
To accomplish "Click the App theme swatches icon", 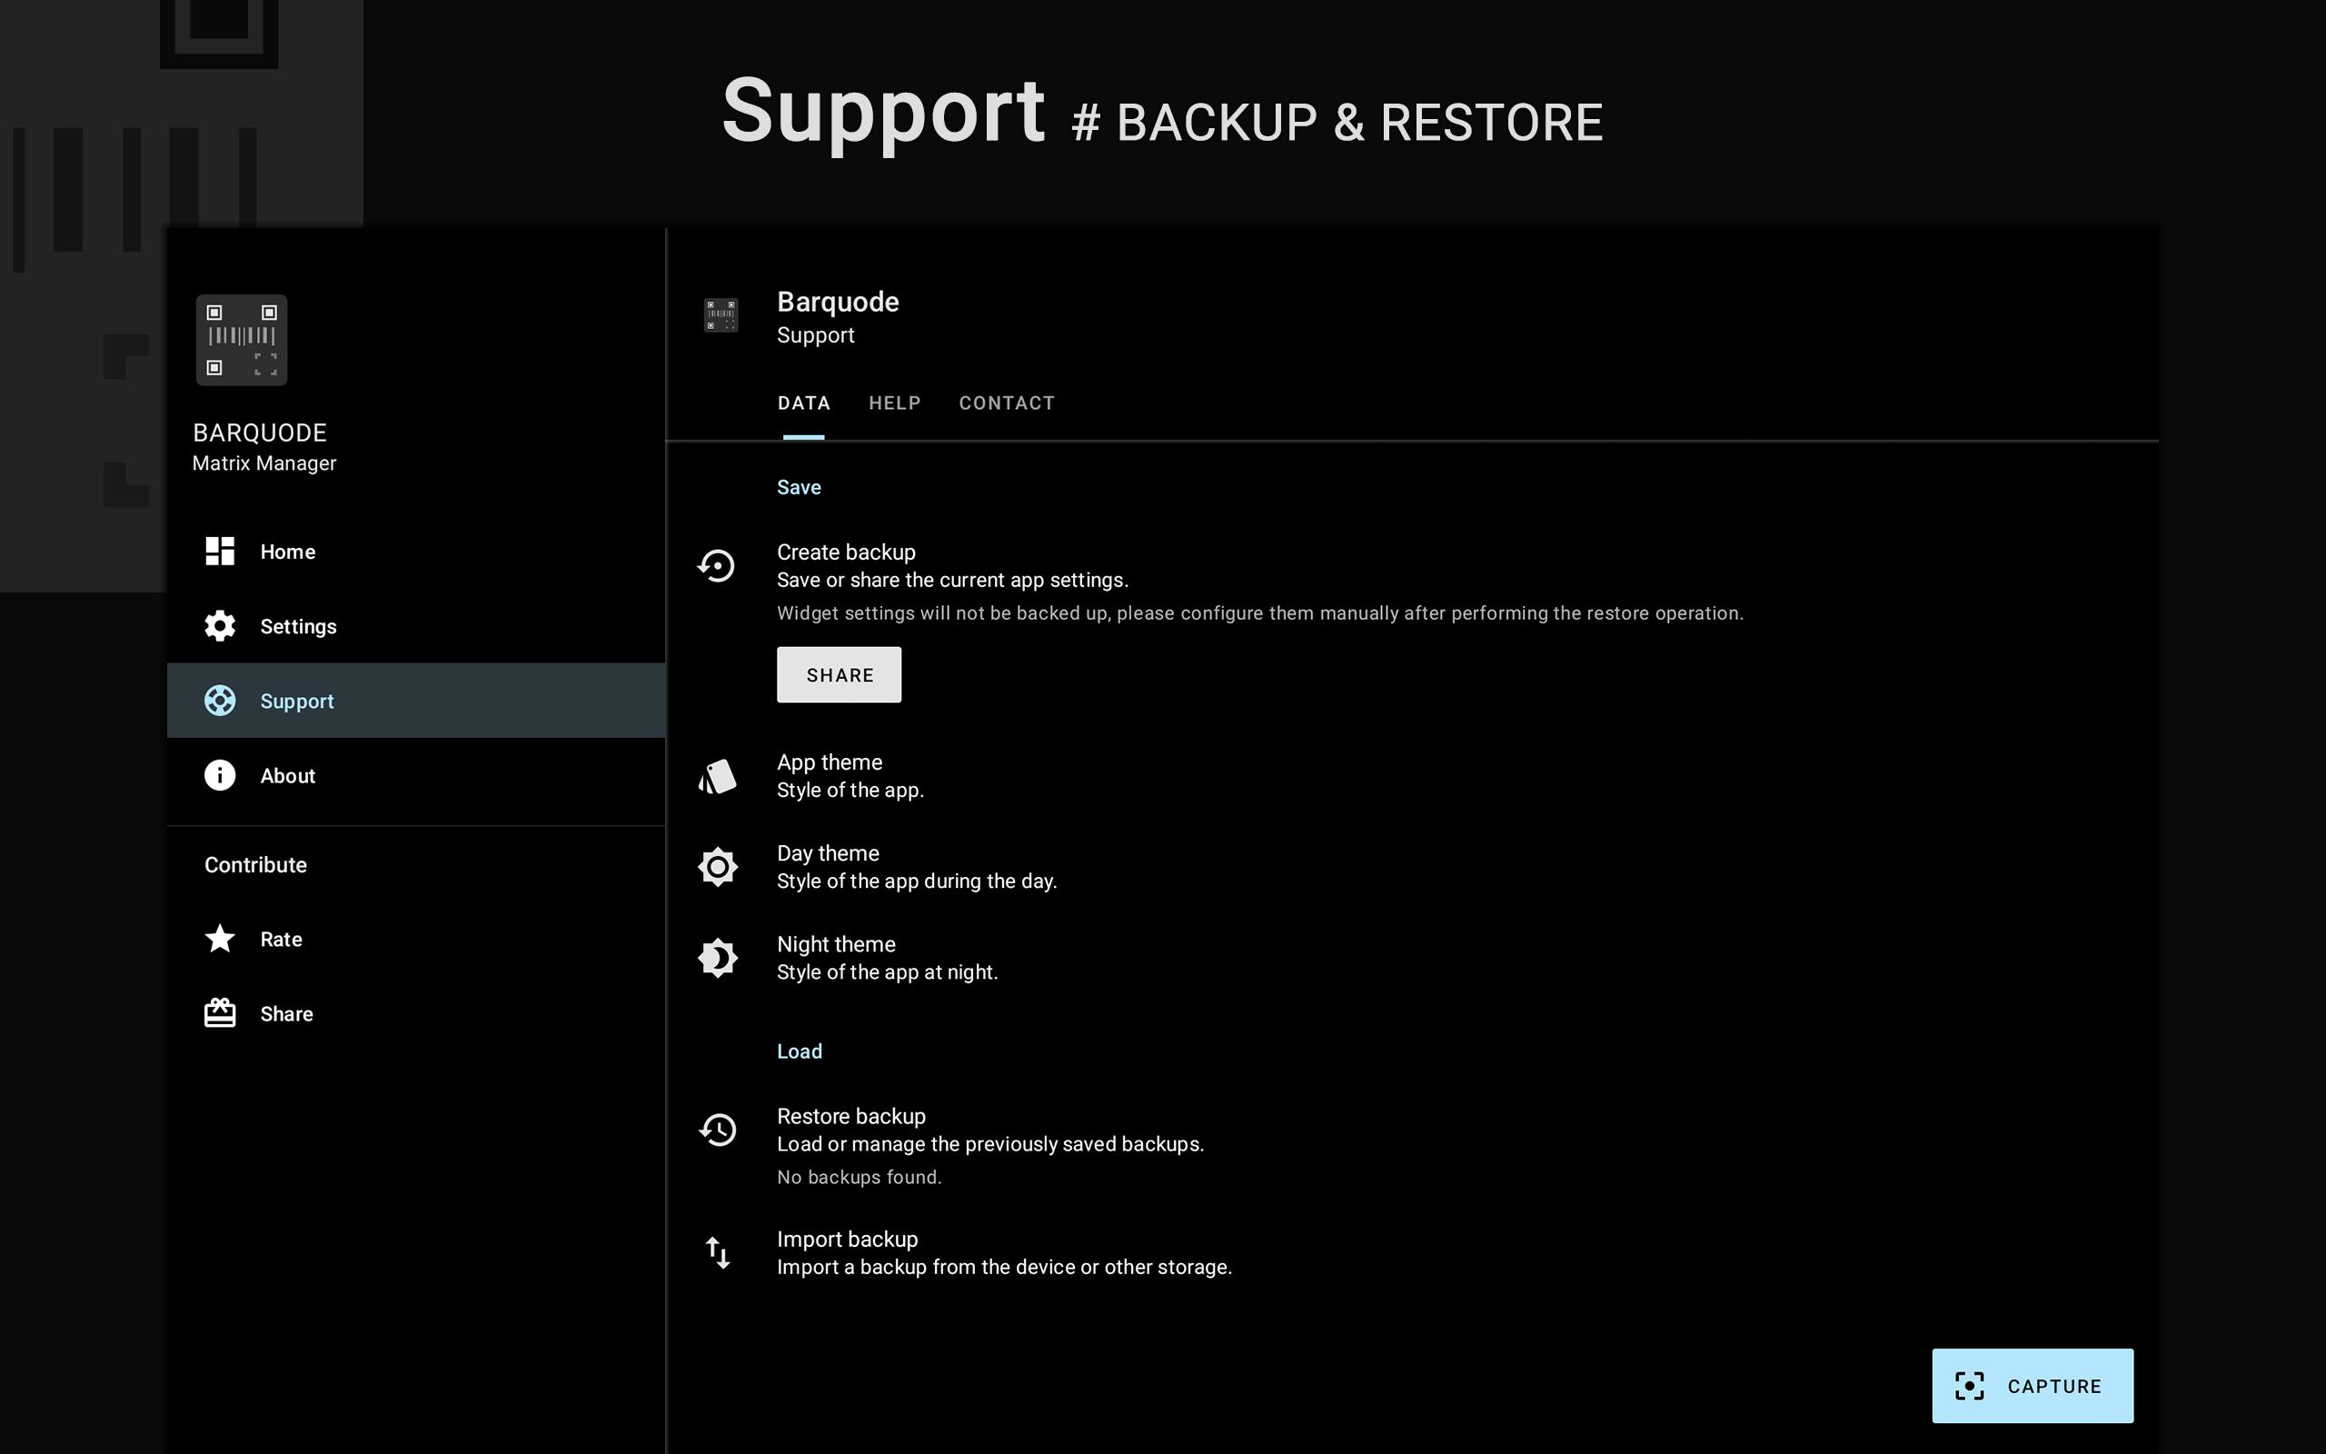I will [x=717, y=776].
